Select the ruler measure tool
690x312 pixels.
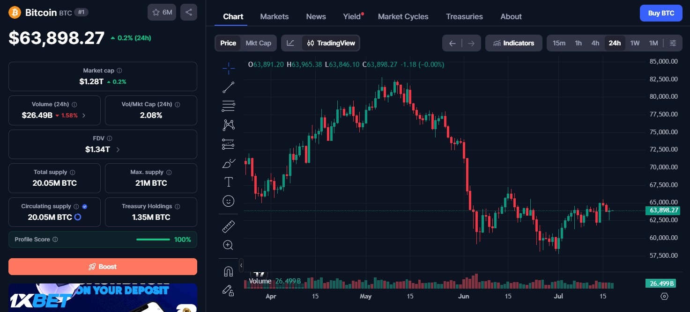(x=229, y=227)
